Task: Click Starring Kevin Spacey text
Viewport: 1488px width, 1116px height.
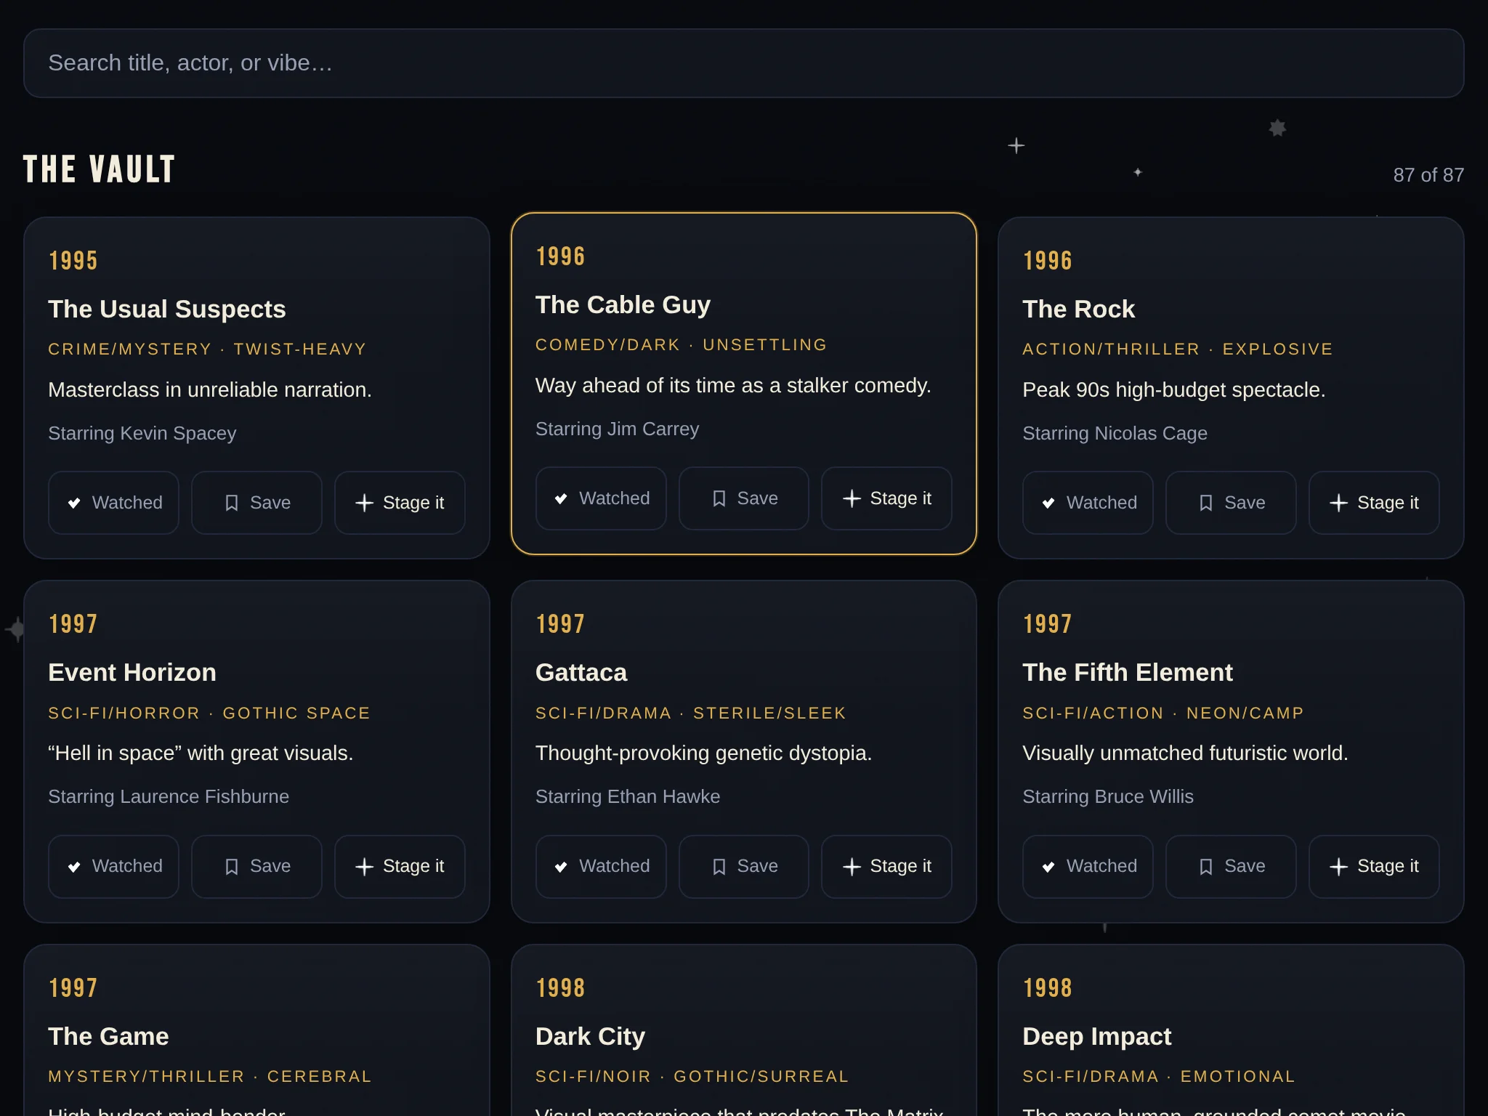Action: coord(142,433)
